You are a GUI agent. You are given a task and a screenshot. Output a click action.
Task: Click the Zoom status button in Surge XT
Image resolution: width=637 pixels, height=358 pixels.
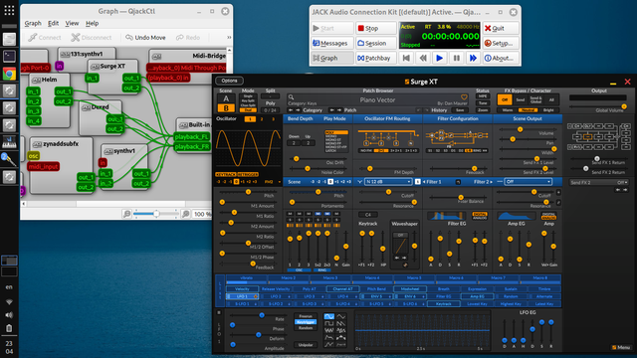tap(483, 110)
